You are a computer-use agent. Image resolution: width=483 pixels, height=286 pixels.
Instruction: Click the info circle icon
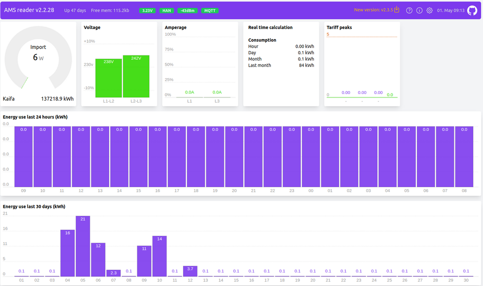[419, 10]
